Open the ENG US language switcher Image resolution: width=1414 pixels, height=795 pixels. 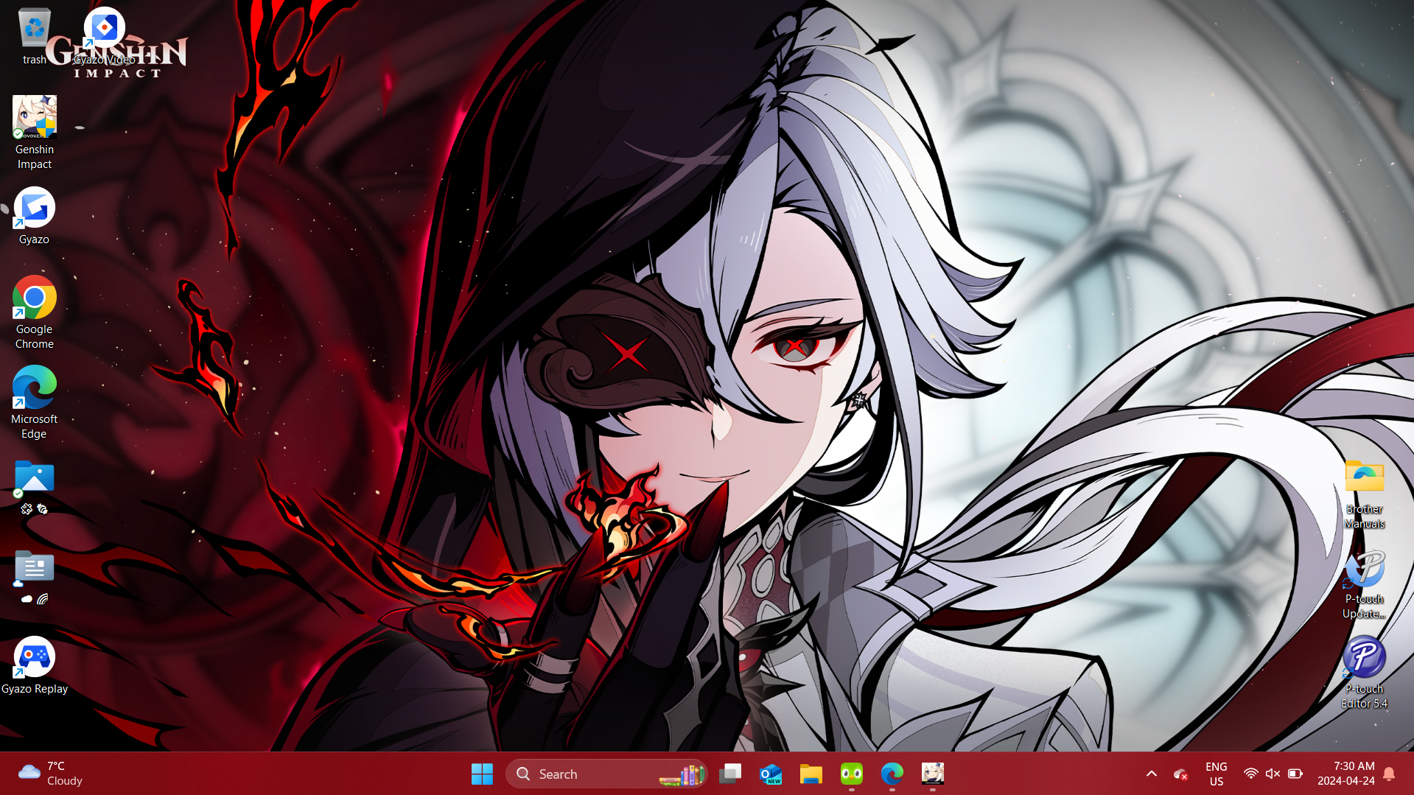(x=1217, y=774)
